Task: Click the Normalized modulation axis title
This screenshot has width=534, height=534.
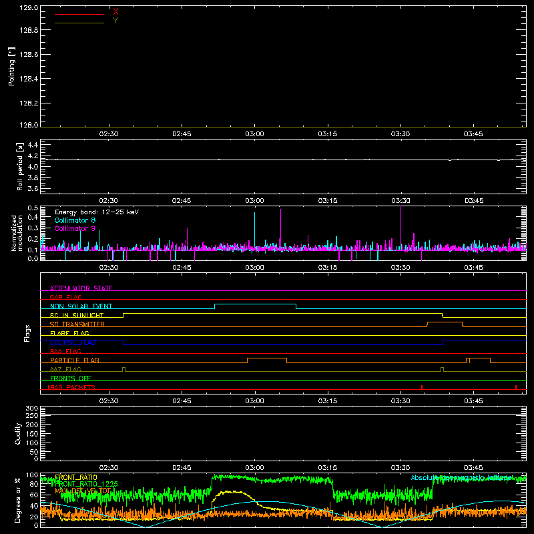Action: 17,233
